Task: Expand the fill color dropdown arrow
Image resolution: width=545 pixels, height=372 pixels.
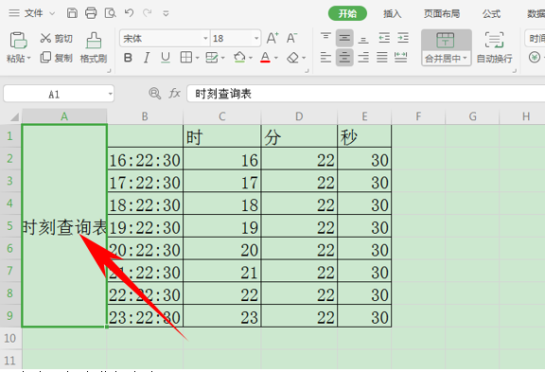Action: (250, 58)
